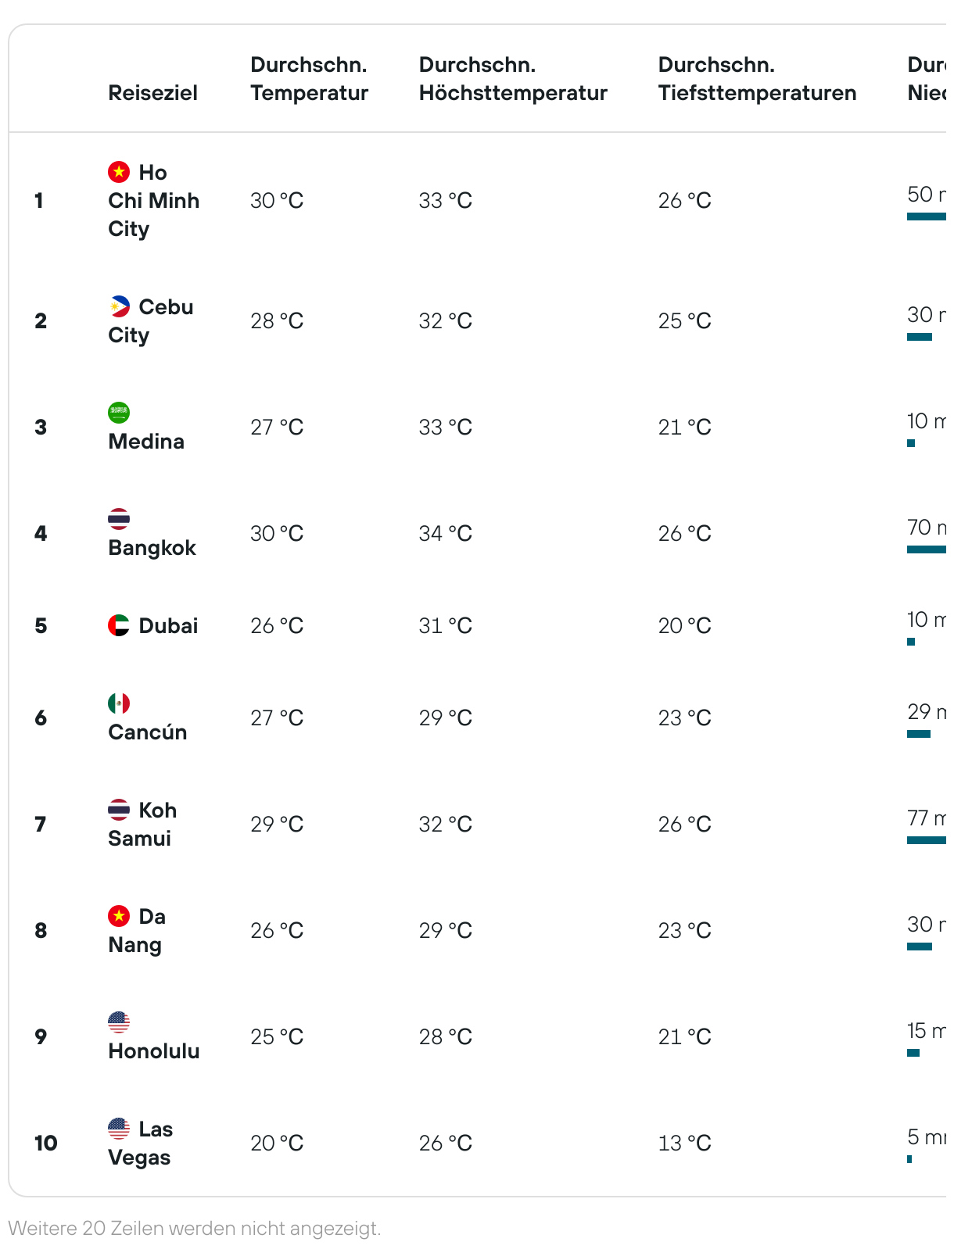Click the US flag above Honolulu
This screenshot has width=954, height=1249.
pos(119,1022)
